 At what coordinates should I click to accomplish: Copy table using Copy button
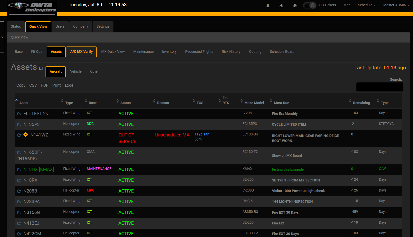point(21,85)
